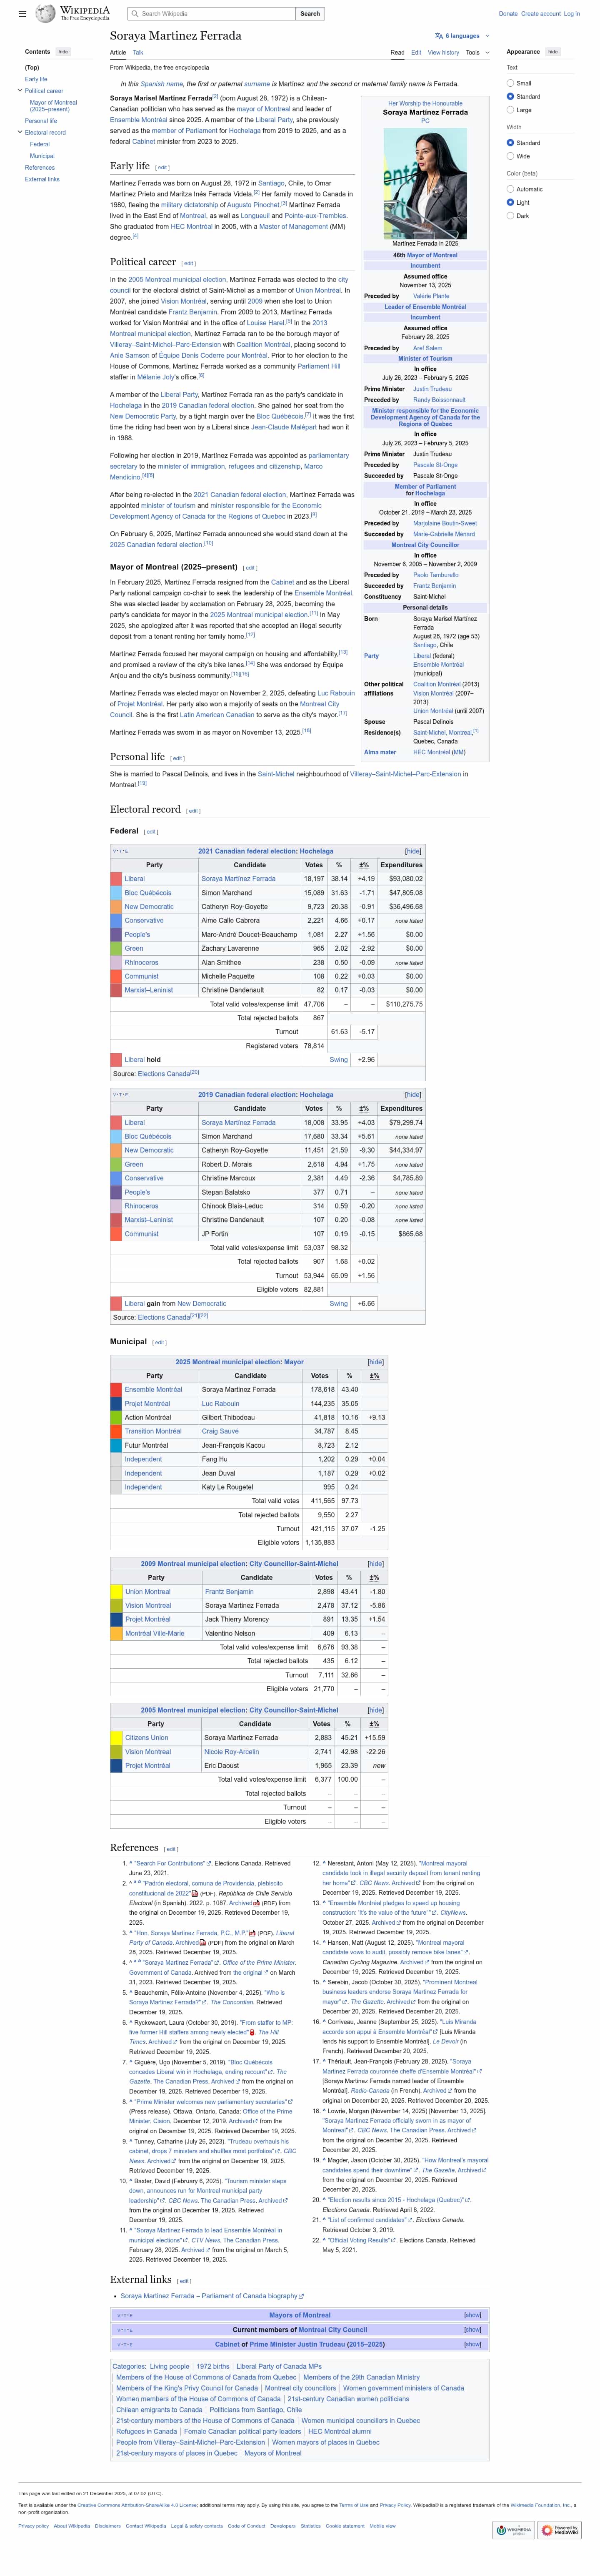Select the Large text size option
The width and height of the screenshot is (600, 2576).
510,110
